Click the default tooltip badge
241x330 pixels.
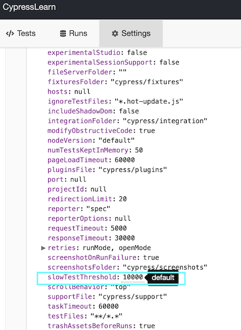pyautogui.click(x=163, y=277)
